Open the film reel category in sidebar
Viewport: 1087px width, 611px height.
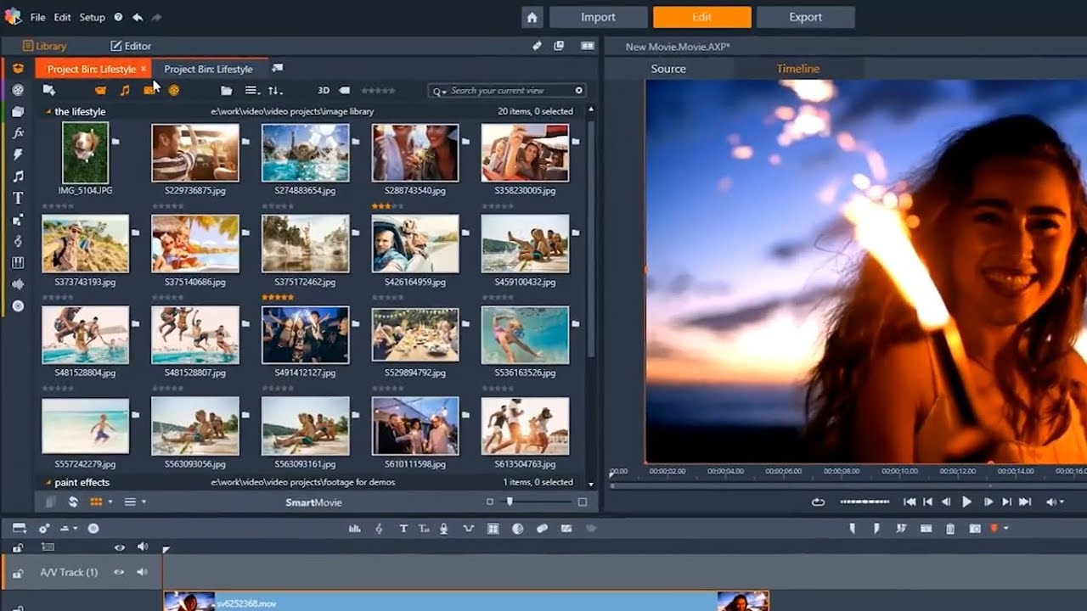18,90
